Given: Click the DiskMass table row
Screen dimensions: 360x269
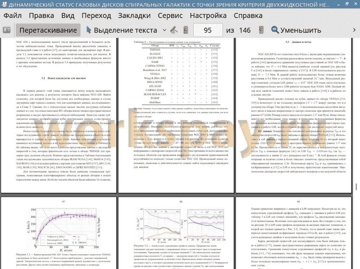Looking at the screenshot, I should tap(181, 102).
